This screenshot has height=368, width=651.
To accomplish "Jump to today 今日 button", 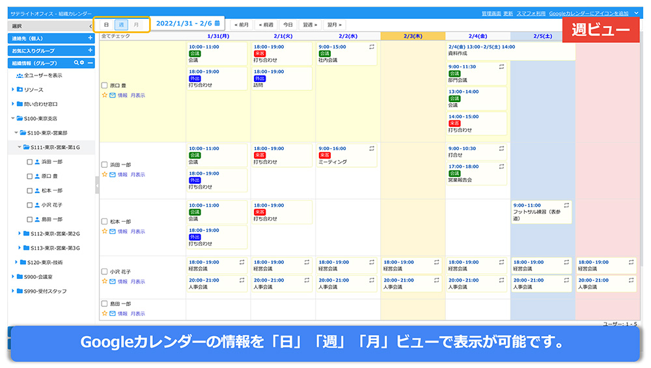I will click(288, 25).
